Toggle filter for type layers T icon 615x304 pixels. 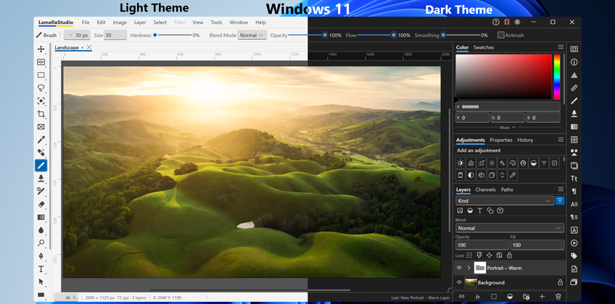[x=479, y=211]
